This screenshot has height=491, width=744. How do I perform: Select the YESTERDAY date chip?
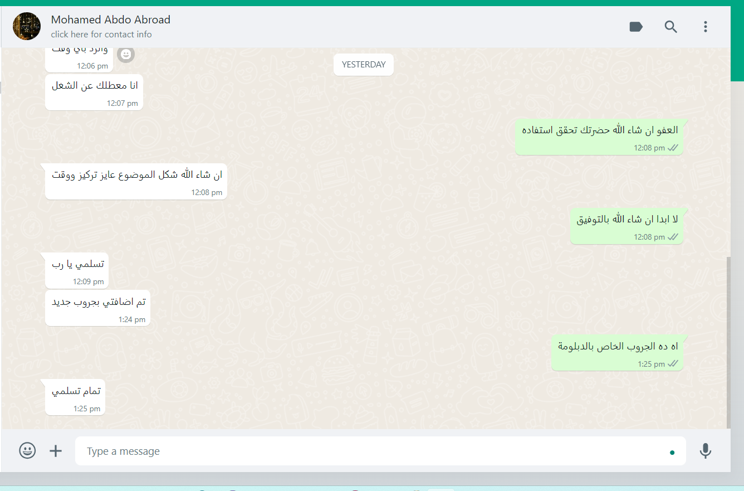tap(364, 65)
